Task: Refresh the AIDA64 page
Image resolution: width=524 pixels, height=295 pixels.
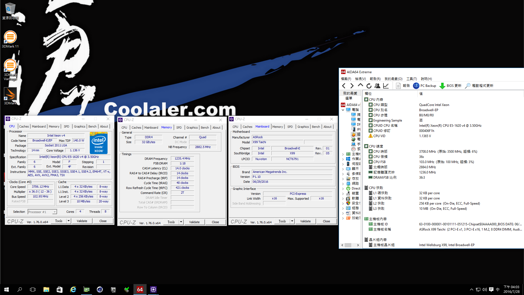Action: [369, 86]
